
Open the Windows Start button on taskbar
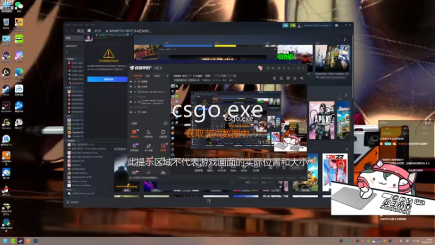point(5,241)
